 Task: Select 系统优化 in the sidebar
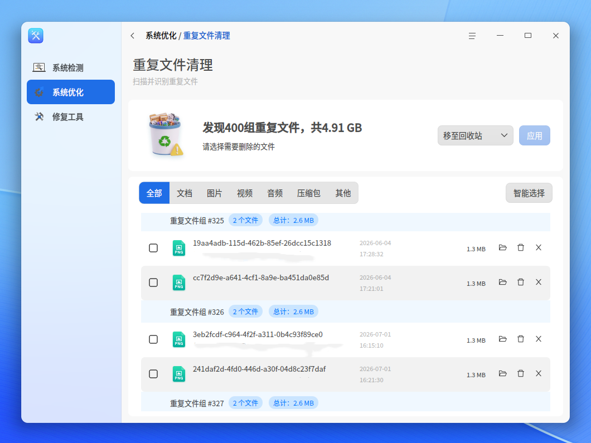(x=70, y=92)
